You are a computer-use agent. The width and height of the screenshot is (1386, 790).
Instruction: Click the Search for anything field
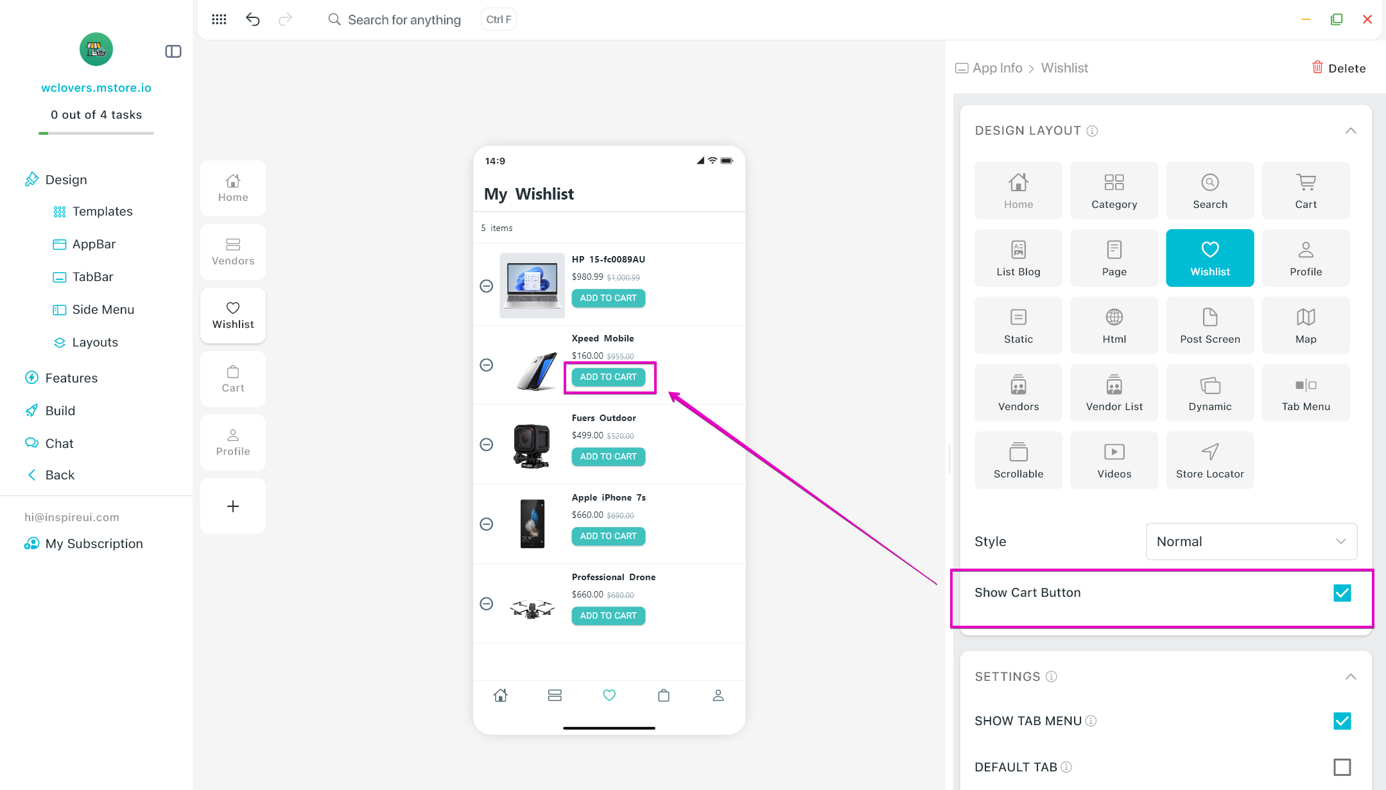(404, 19)
